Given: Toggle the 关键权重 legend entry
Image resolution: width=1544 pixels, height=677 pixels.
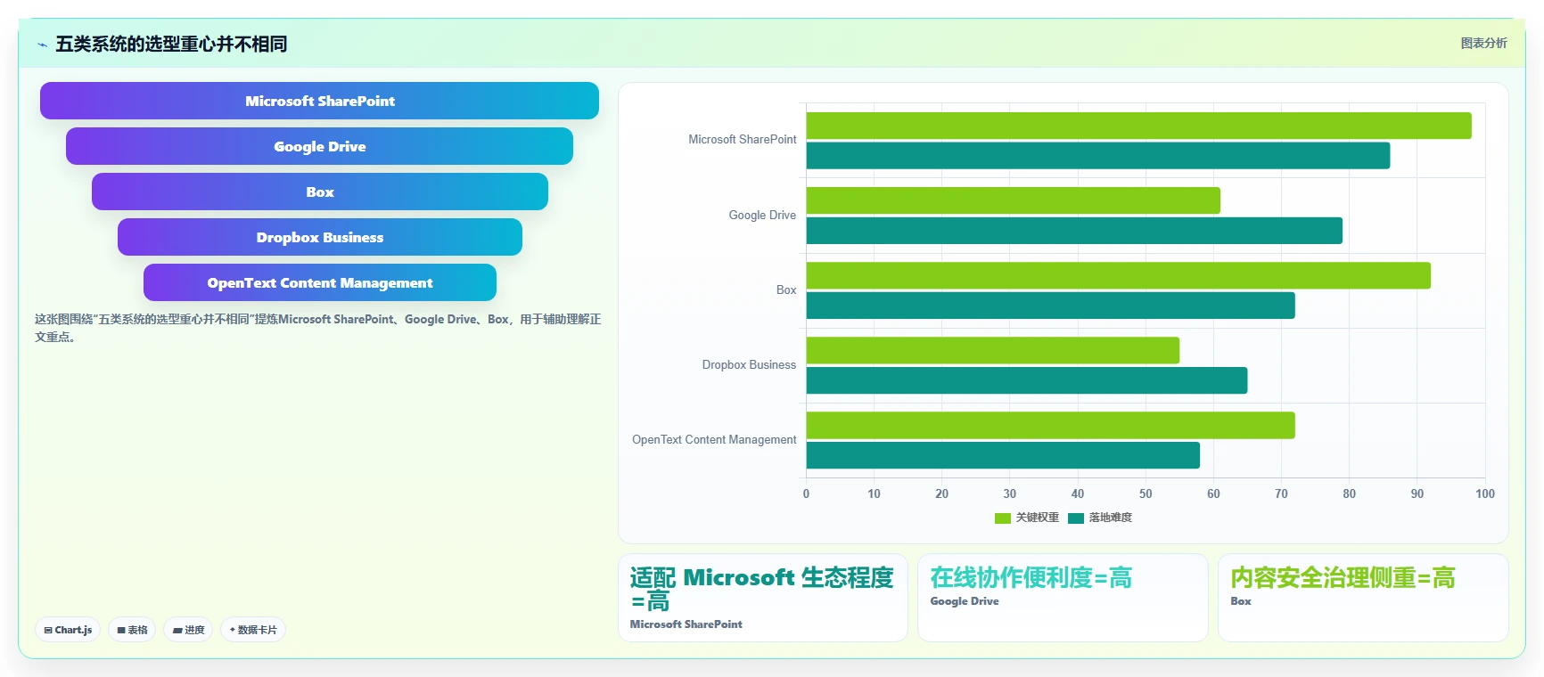Looking at the screenshot, I should (1027, 518).
